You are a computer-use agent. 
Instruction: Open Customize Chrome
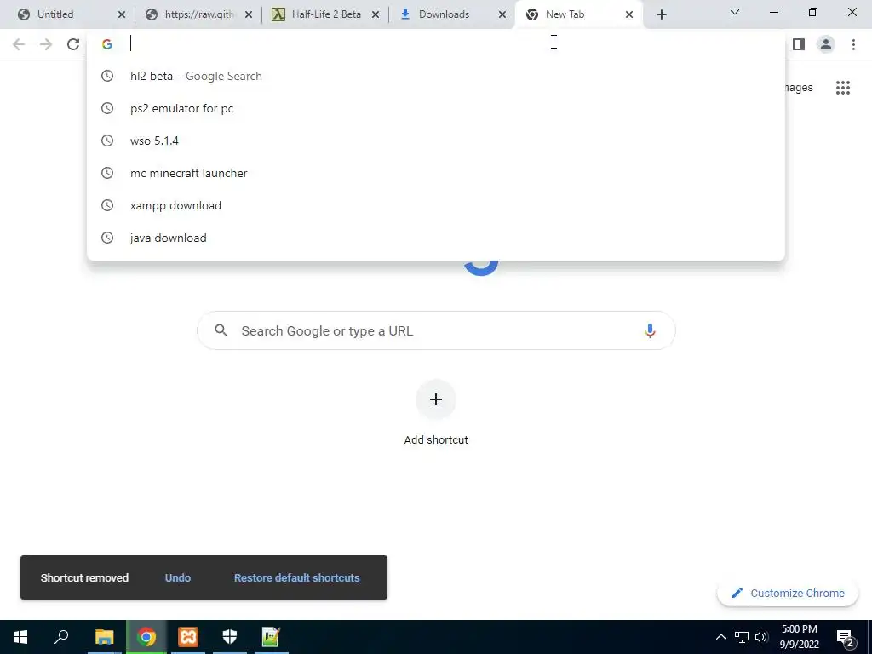(x=788, y=593)
